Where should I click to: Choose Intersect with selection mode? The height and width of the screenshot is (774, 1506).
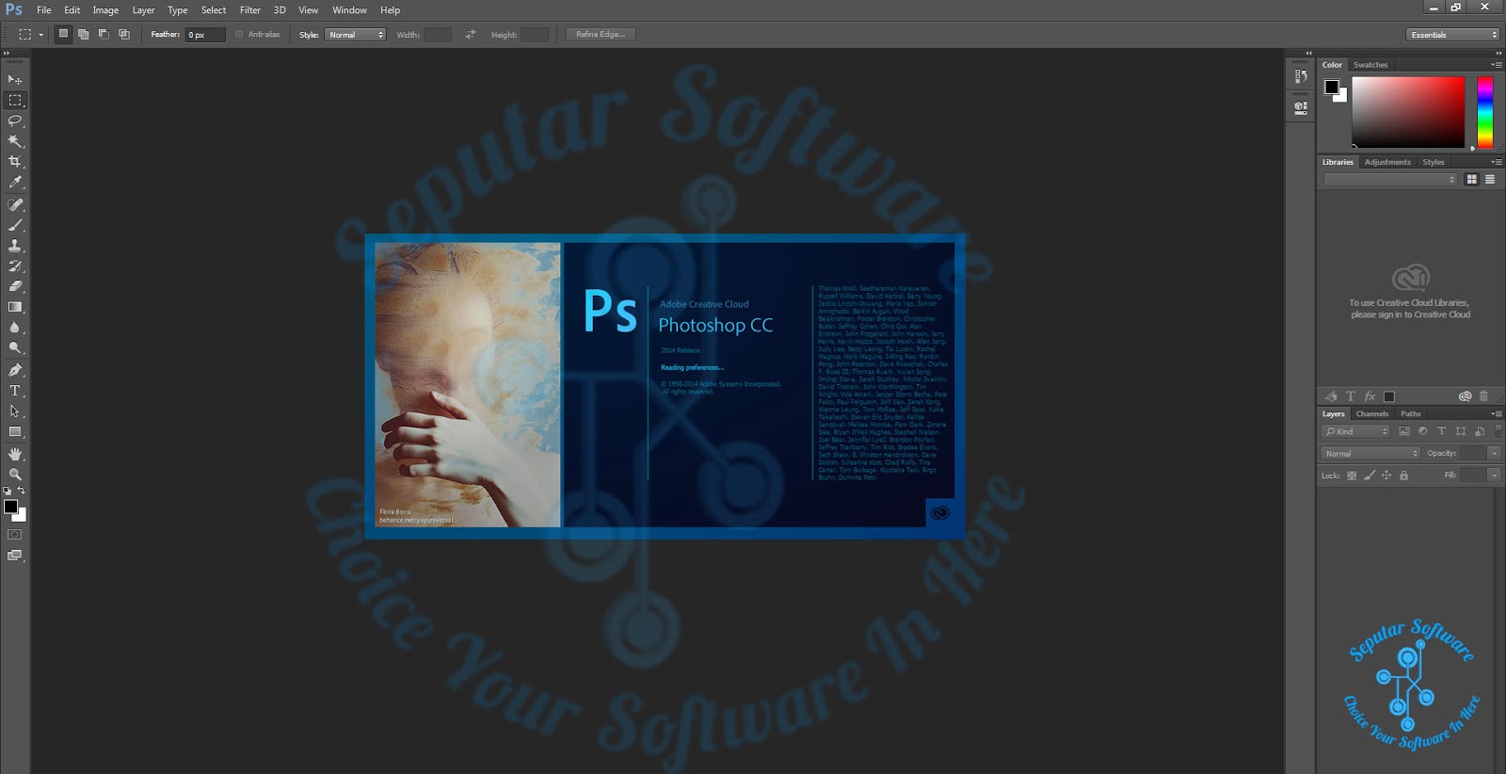point(124,34)
